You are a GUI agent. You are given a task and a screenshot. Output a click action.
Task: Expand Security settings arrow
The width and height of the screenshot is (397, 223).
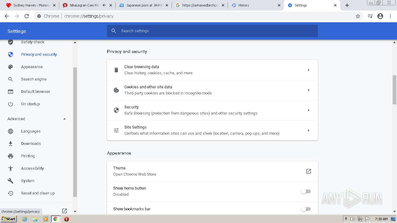[x=309, y=110]
